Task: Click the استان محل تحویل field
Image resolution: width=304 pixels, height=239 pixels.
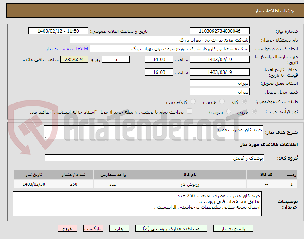Action: pos(219,83)
